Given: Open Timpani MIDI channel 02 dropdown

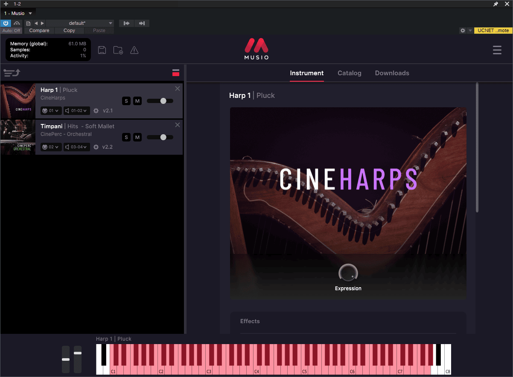Looking at the screenshot, I should click(51, 147).
